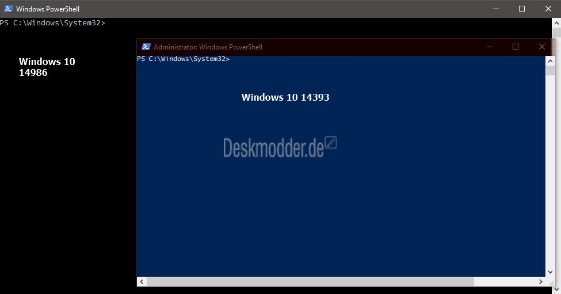Click the outer window's vertical scroll-up arrow
Screen dimensions: 561x294
(557, 23)
